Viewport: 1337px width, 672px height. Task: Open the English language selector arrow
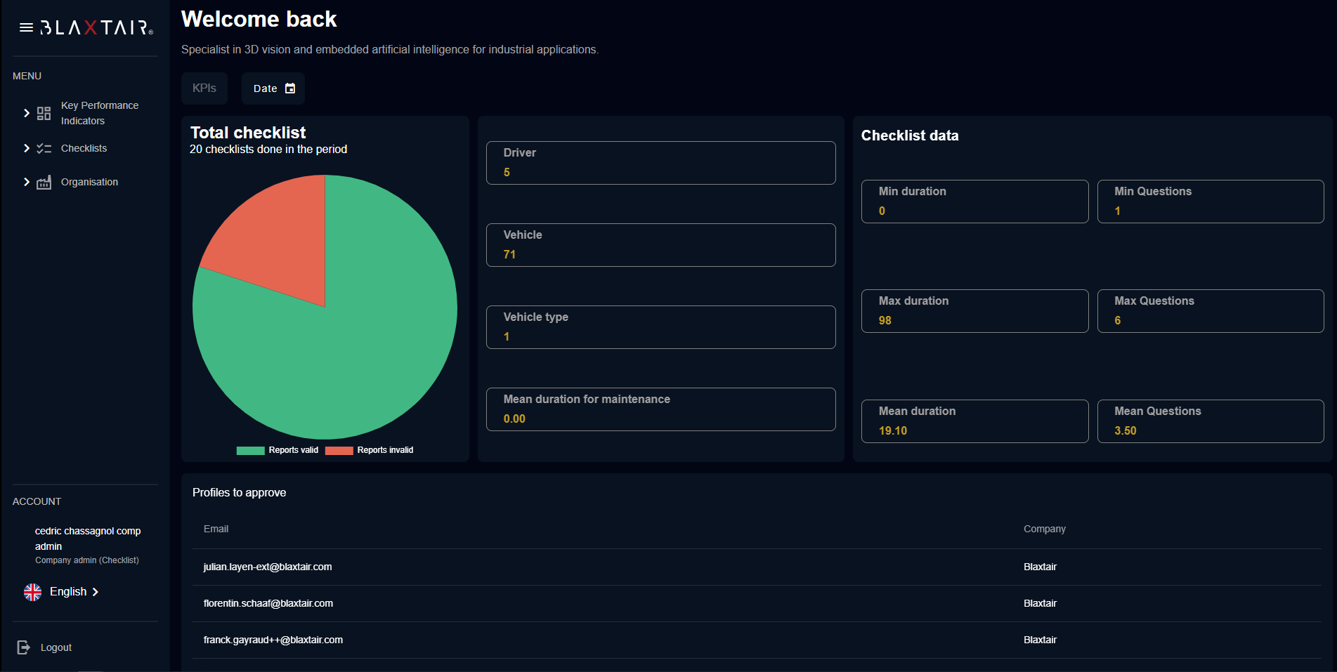pos(96,592)
